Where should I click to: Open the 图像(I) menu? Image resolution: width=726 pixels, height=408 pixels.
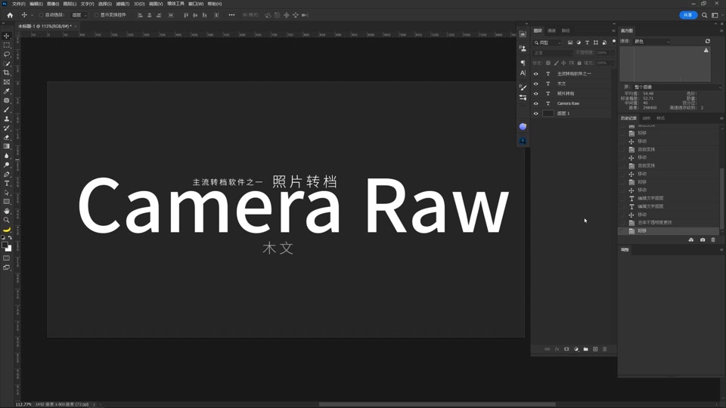point(53,4)
